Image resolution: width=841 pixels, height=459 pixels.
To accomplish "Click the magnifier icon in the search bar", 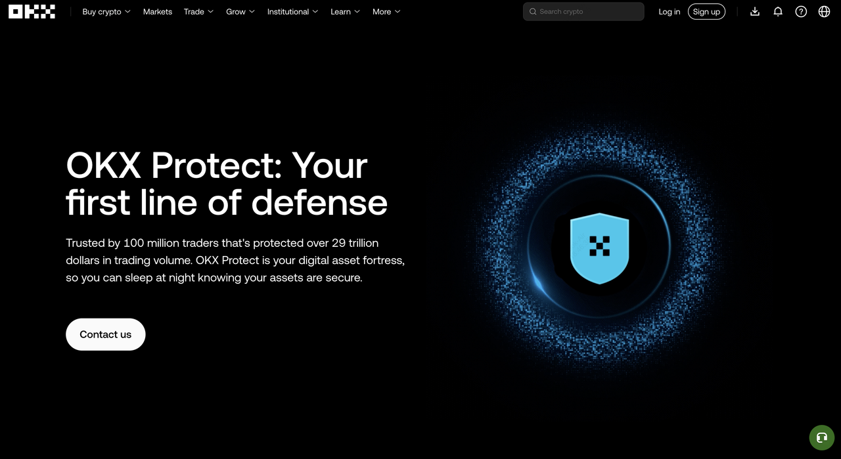I will click(533, 12).
